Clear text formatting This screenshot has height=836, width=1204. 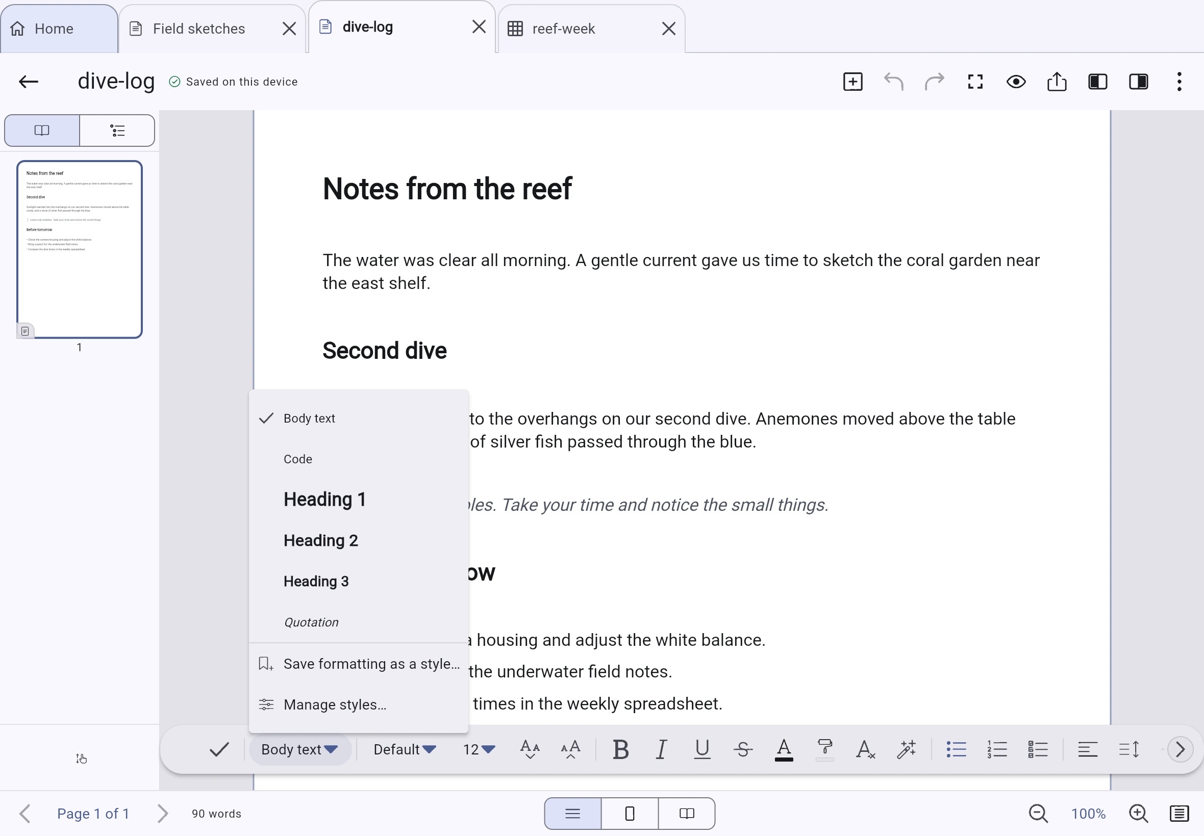click(865, 749)
